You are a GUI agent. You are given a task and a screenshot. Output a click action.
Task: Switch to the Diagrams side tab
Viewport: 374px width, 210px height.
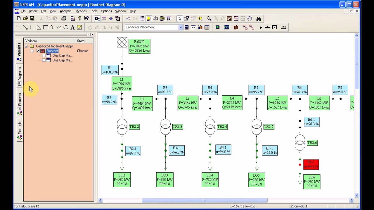point(20,76)
